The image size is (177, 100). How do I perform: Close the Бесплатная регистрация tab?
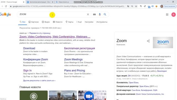pos(53,2)
